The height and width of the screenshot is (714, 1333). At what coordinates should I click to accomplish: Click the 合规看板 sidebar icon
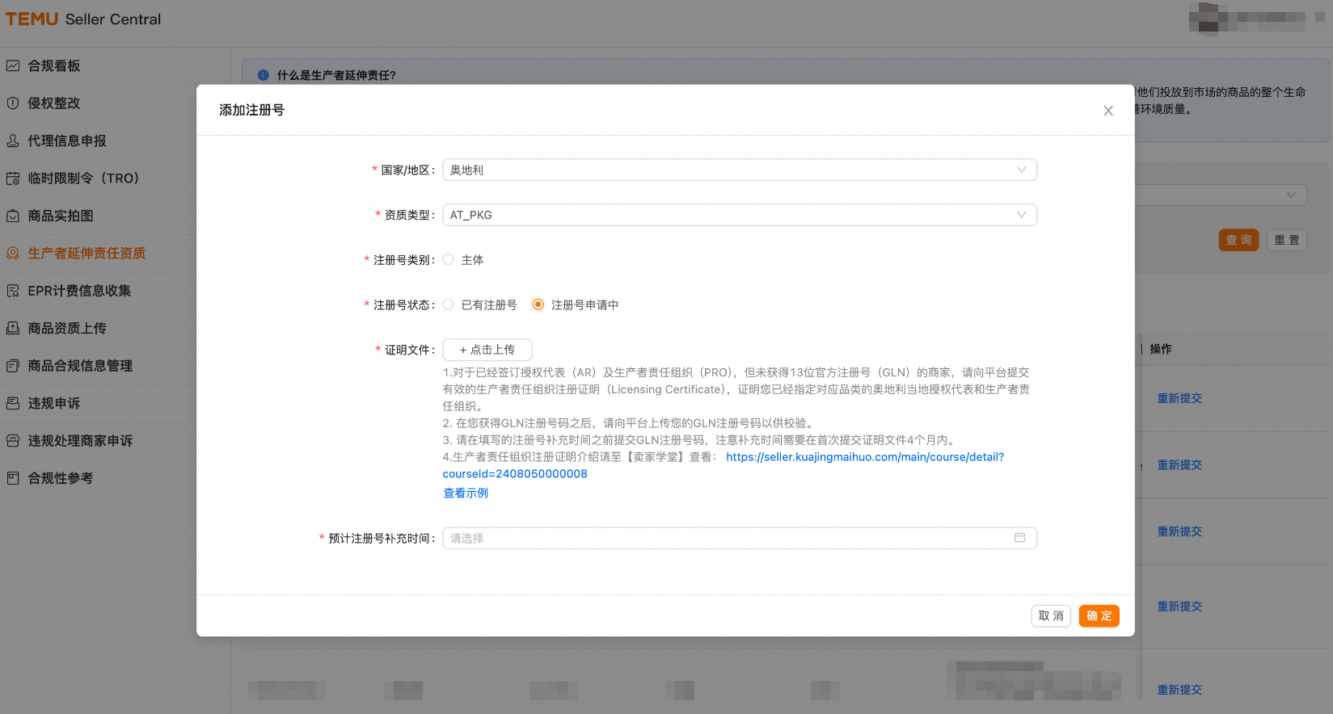[x=13, y=65]
